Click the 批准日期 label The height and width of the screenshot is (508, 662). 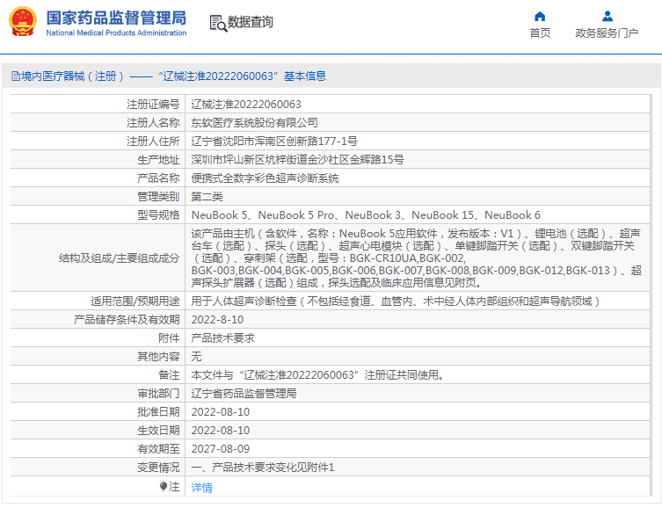tap(158, 412)
